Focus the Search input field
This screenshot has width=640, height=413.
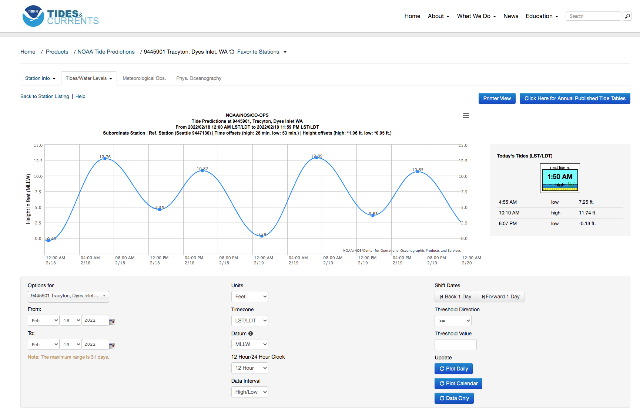coord(593,16)
